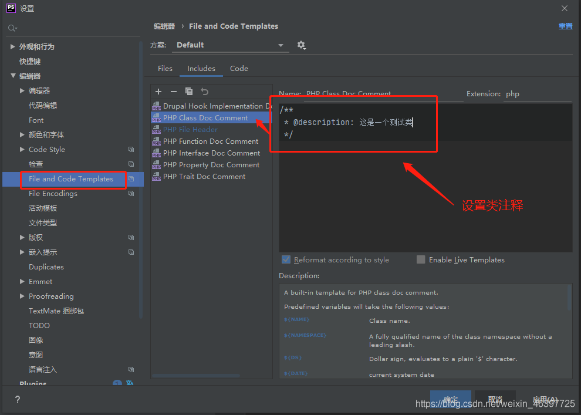This screenshot has width=581, height=415.
Task: Click the settings tree vertical scrollbar
Action: (x=141, y=180)
